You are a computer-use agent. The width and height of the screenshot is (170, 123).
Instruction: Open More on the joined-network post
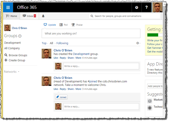tap(78, 89)
